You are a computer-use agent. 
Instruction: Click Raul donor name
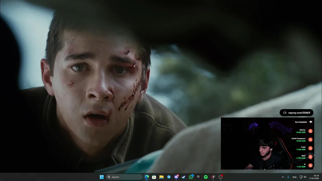point(303,156)
